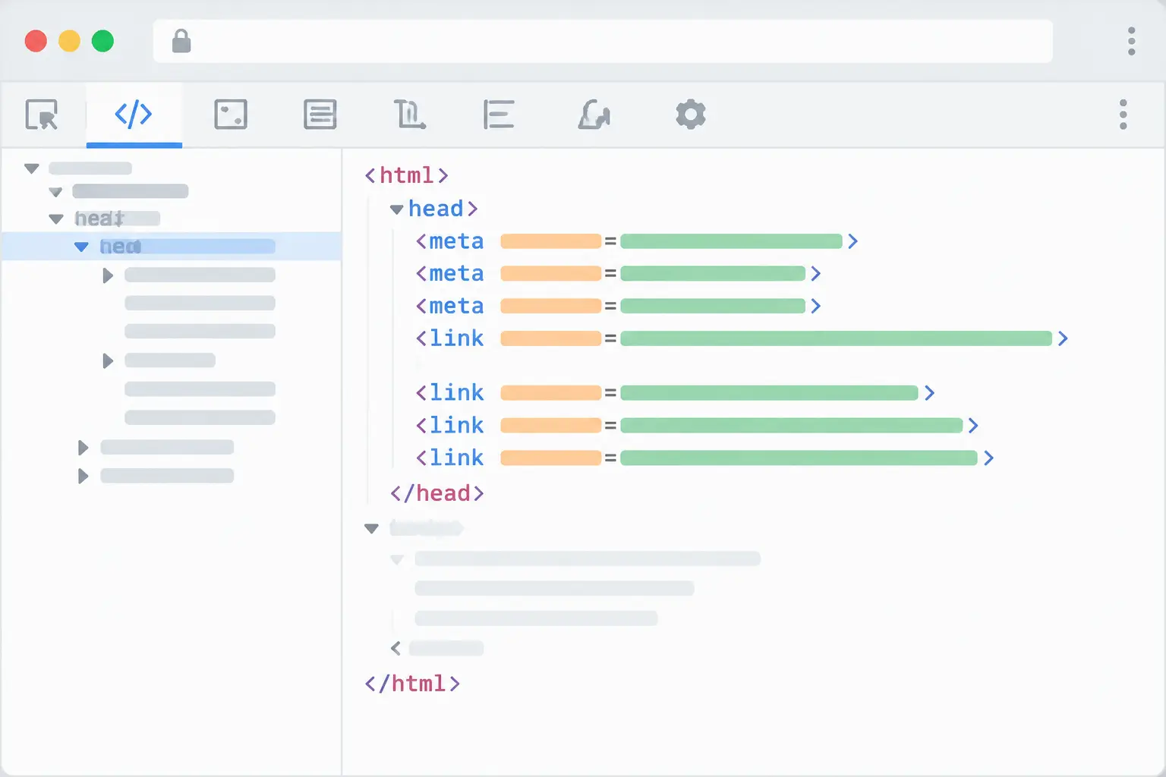
Task: Collapse the second tree node arrow
Action: pos(55,192)
